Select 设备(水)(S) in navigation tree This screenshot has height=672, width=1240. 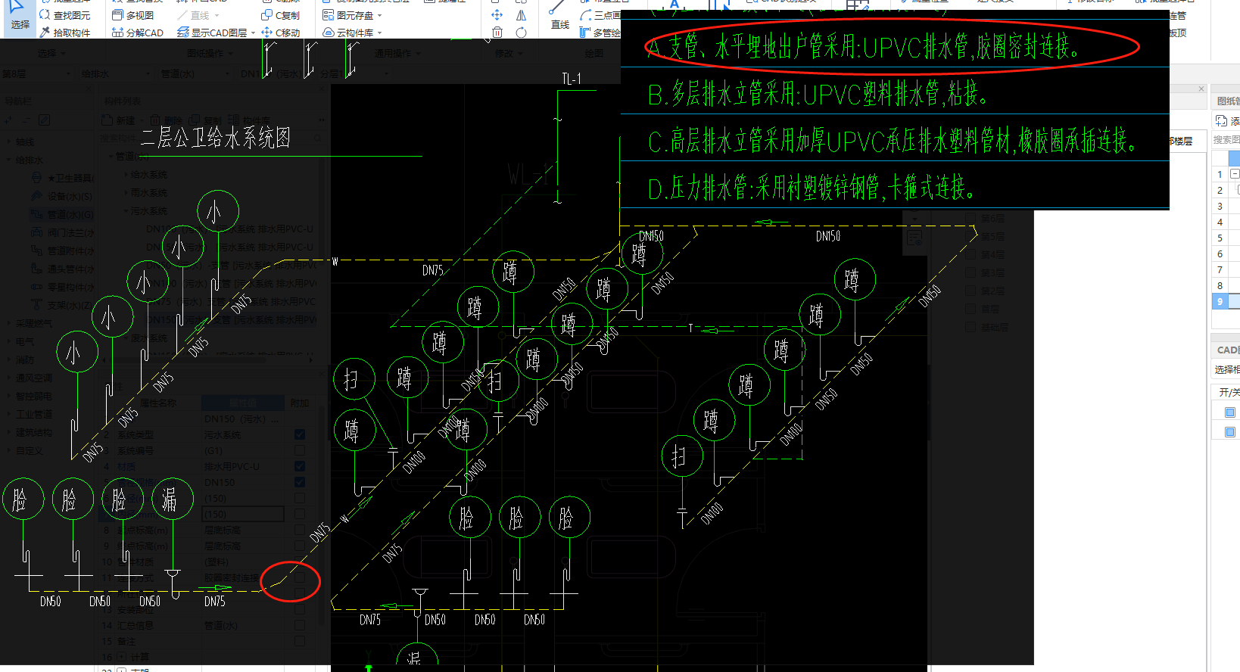click(x=61, y=197)
